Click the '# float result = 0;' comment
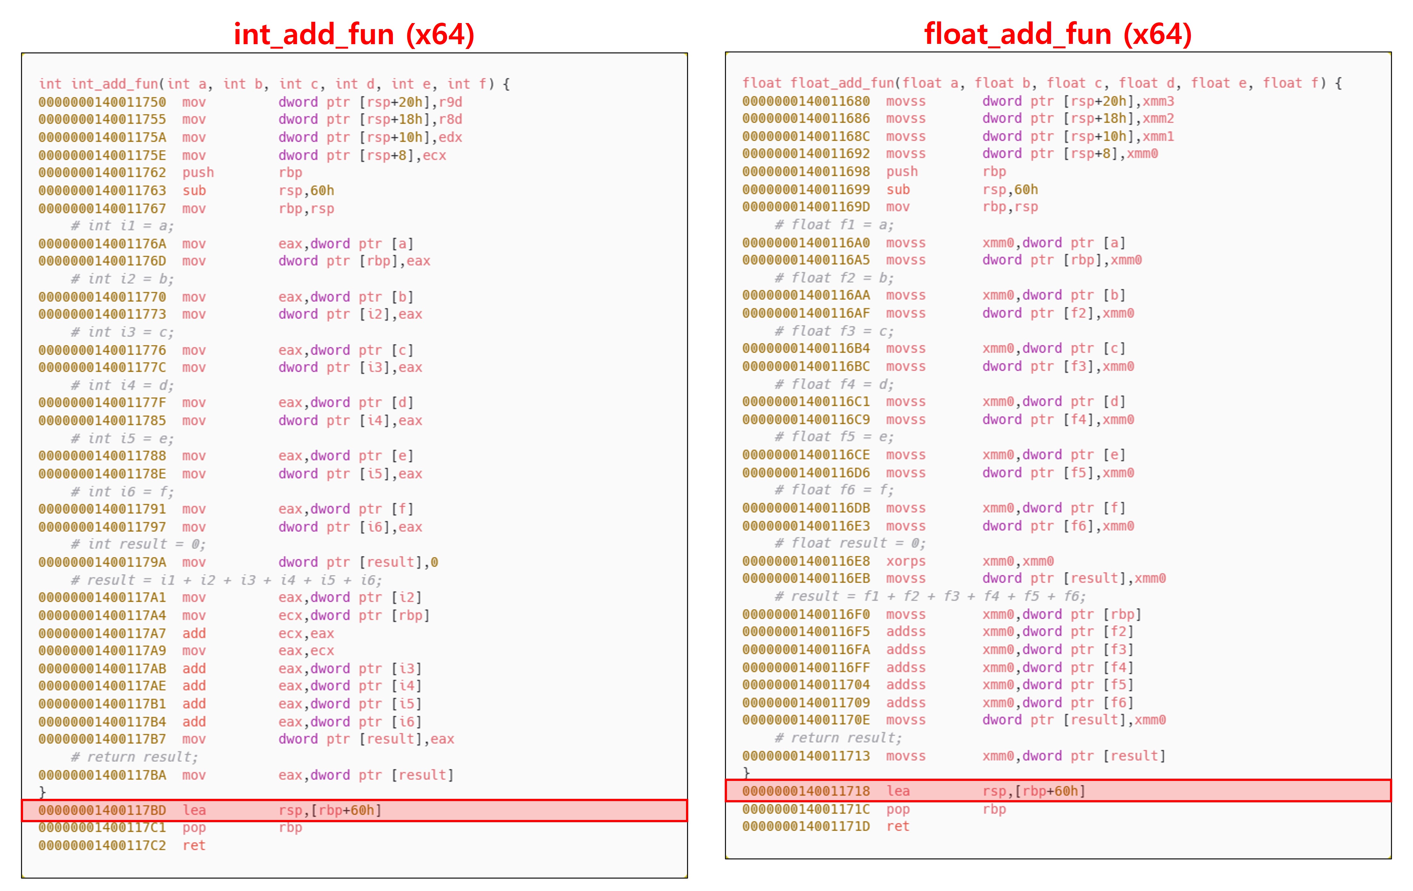Image resolution: width=1413 pixels, height=891 pixels. (x=850, y=543)
